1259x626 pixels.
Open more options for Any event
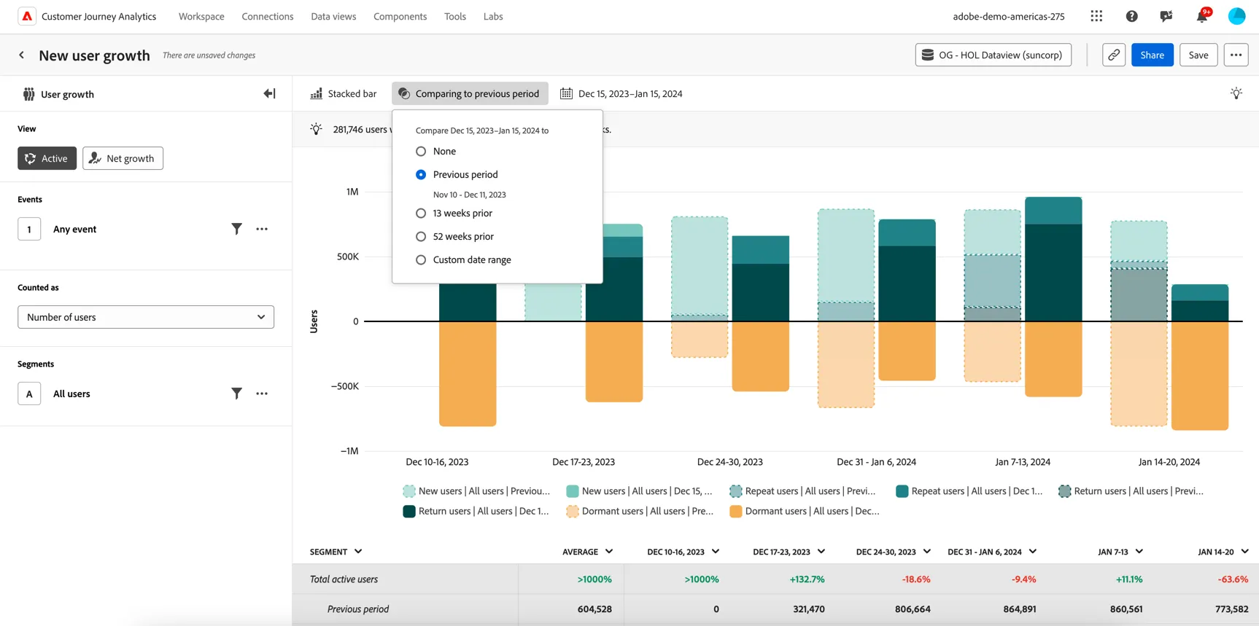point(262,229)
